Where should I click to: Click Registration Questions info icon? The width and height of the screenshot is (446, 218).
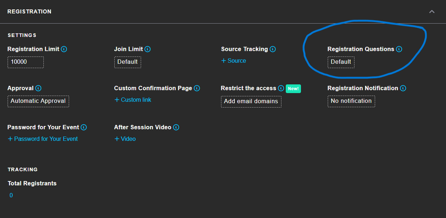[x=399, y=49]
